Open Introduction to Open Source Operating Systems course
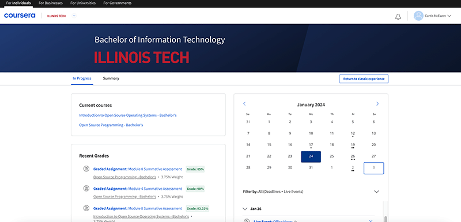 [127, 115]
